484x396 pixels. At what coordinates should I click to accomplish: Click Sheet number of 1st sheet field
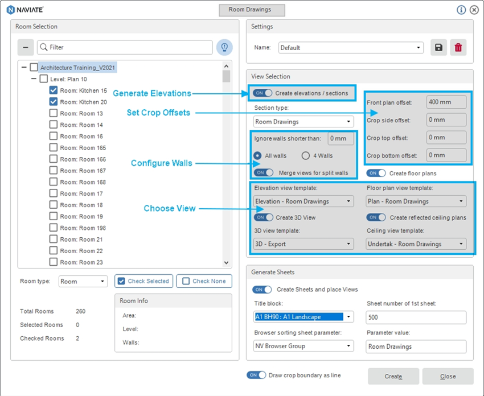pos(416,317)
